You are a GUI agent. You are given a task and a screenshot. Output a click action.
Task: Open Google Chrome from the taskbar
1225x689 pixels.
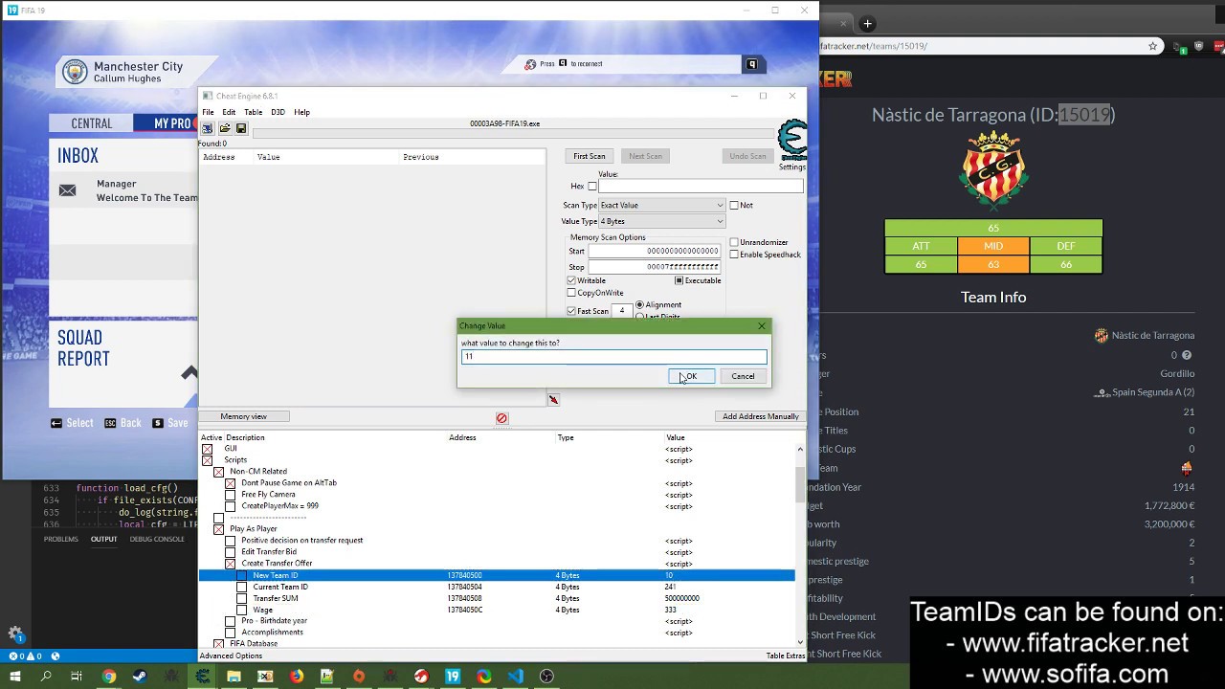click(x=108, y=677)
